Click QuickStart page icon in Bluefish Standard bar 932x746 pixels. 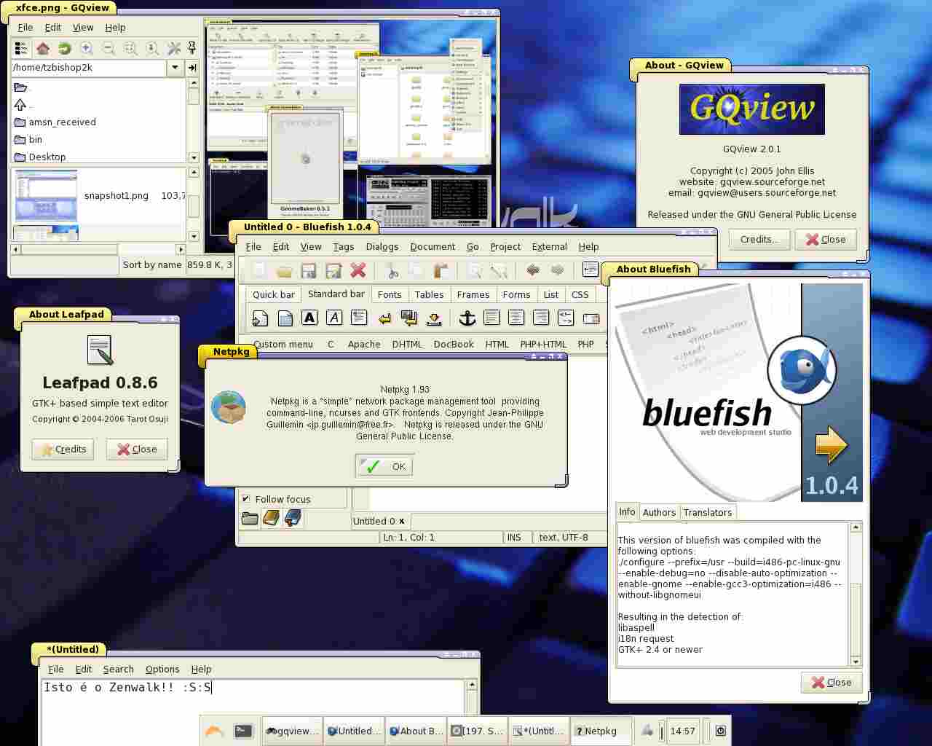tap(260, 318)
